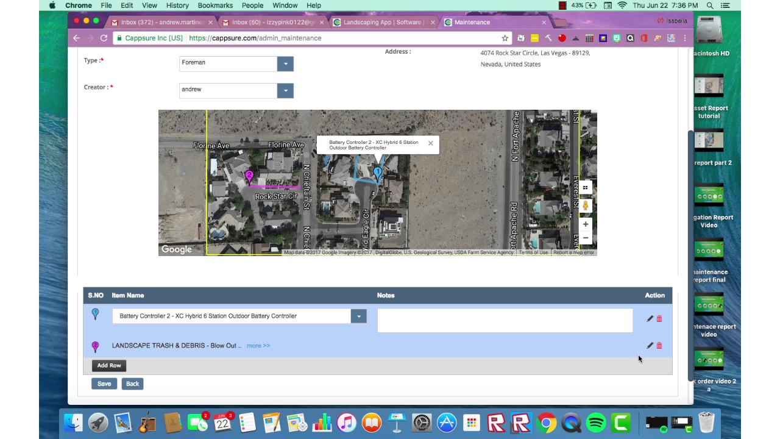Open Google Chrome from the Dock
Viewport: 780px width, 439px height.
[x=546, y=423]
